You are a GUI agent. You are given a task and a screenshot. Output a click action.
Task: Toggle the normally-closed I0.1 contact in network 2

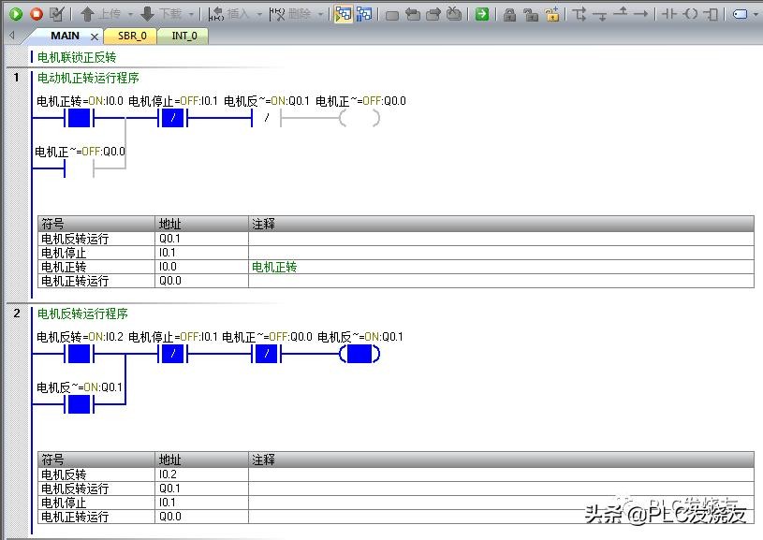click(x=173, y=354)
